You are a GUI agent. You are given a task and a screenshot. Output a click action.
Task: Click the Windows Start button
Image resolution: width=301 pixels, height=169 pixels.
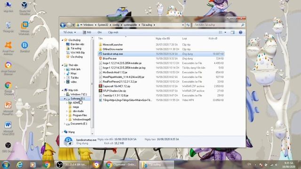coord(6,165)
